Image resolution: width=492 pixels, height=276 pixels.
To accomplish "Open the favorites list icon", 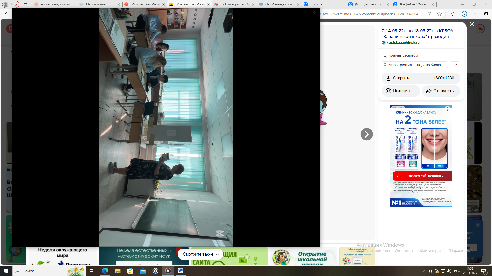I will 453,14.
